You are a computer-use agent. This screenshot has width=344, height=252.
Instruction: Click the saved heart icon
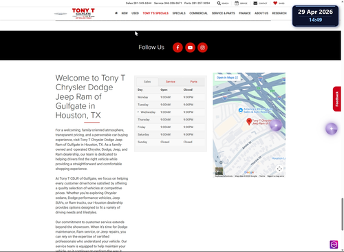[275, 3]
